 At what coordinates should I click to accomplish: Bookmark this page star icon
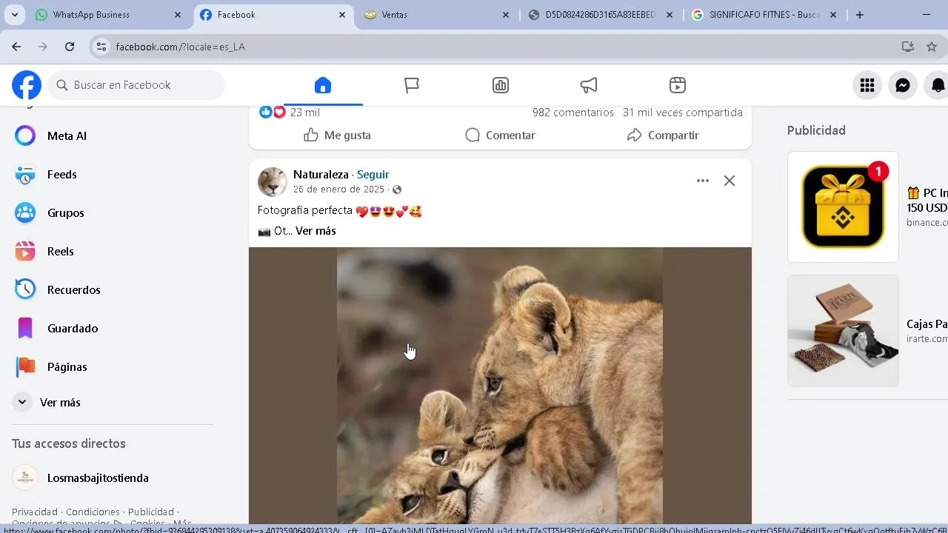pyautogui.click(x=932, y=47)
